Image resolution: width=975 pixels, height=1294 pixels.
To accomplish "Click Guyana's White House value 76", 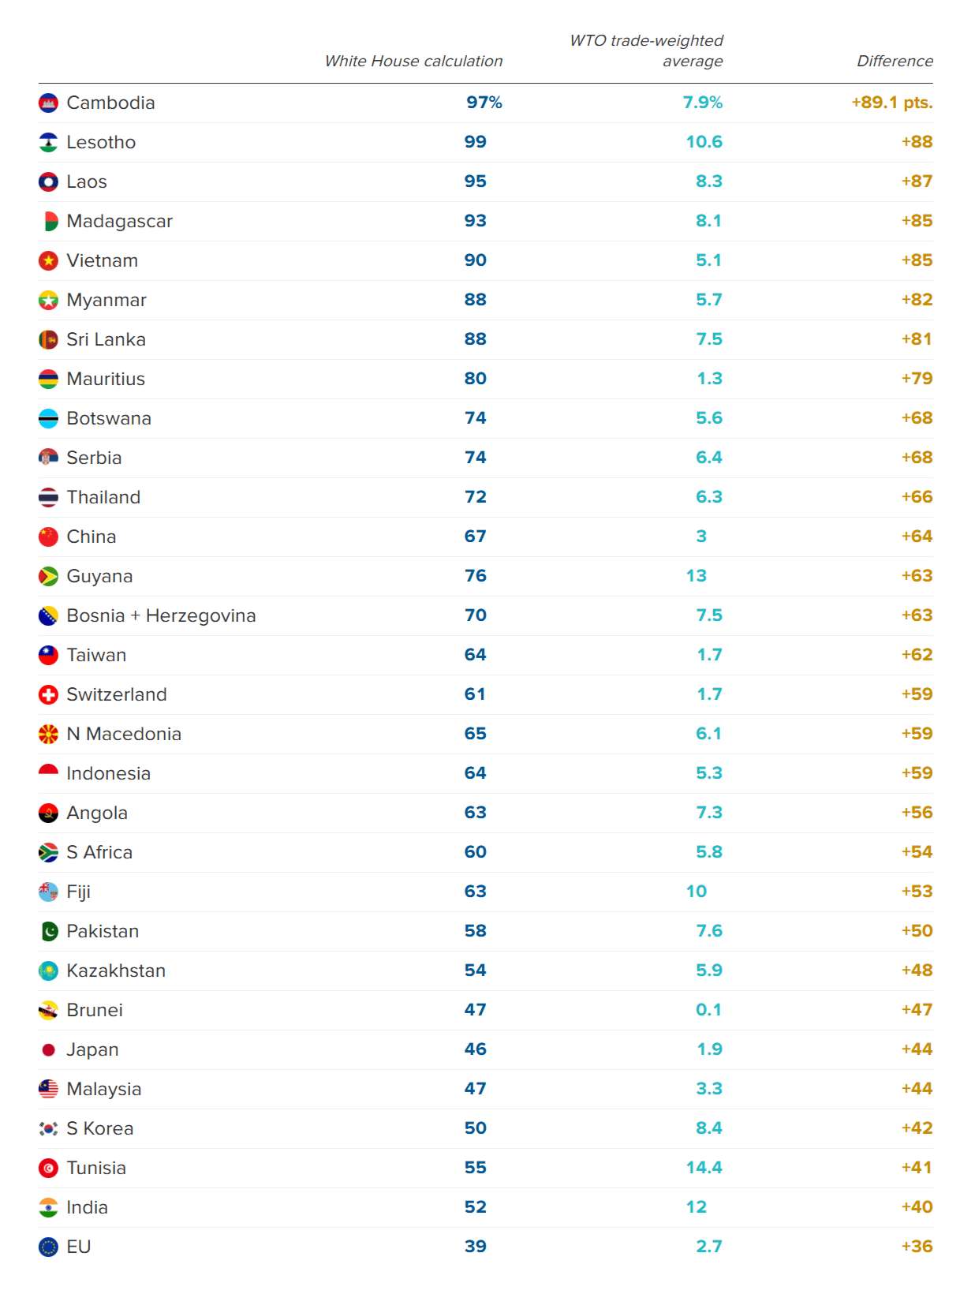I will pos(475,576).
